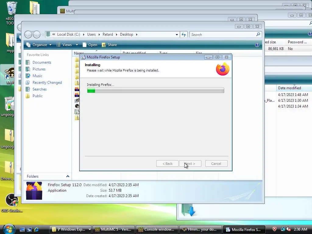Select Local Disk (C:) in the address path
The width and height of the screenshot is (312, 234).
click(x=69, y=34)
